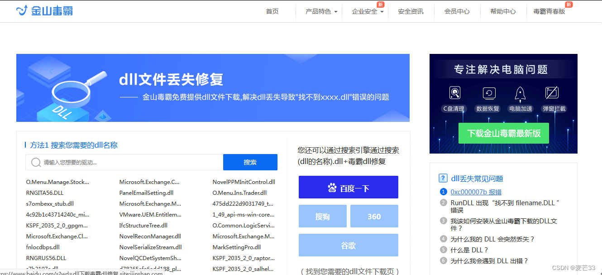The image size is (602, 275).
Task: Open the 什么是 DLL？ question
Action: click(469, 250)
